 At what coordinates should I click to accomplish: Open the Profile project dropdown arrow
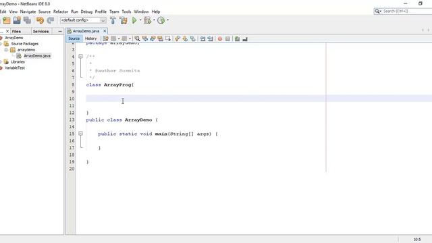pos(167,20)
